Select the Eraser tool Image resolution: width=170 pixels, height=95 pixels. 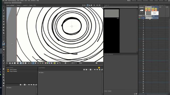click(3, 27)
